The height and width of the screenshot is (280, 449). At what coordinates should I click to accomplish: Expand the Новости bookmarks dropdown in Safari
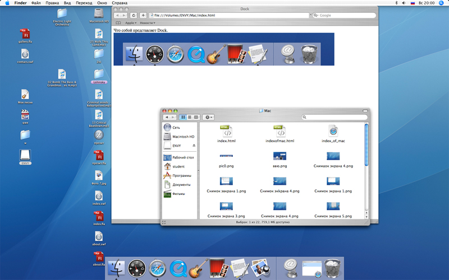coord(148,23)
